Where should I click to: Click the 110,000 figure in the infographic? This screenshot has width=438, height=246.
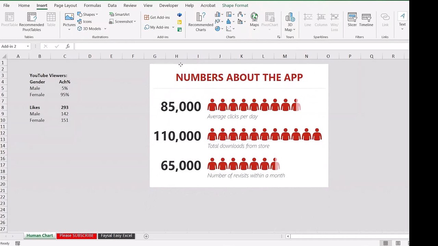tap(177, 136)
